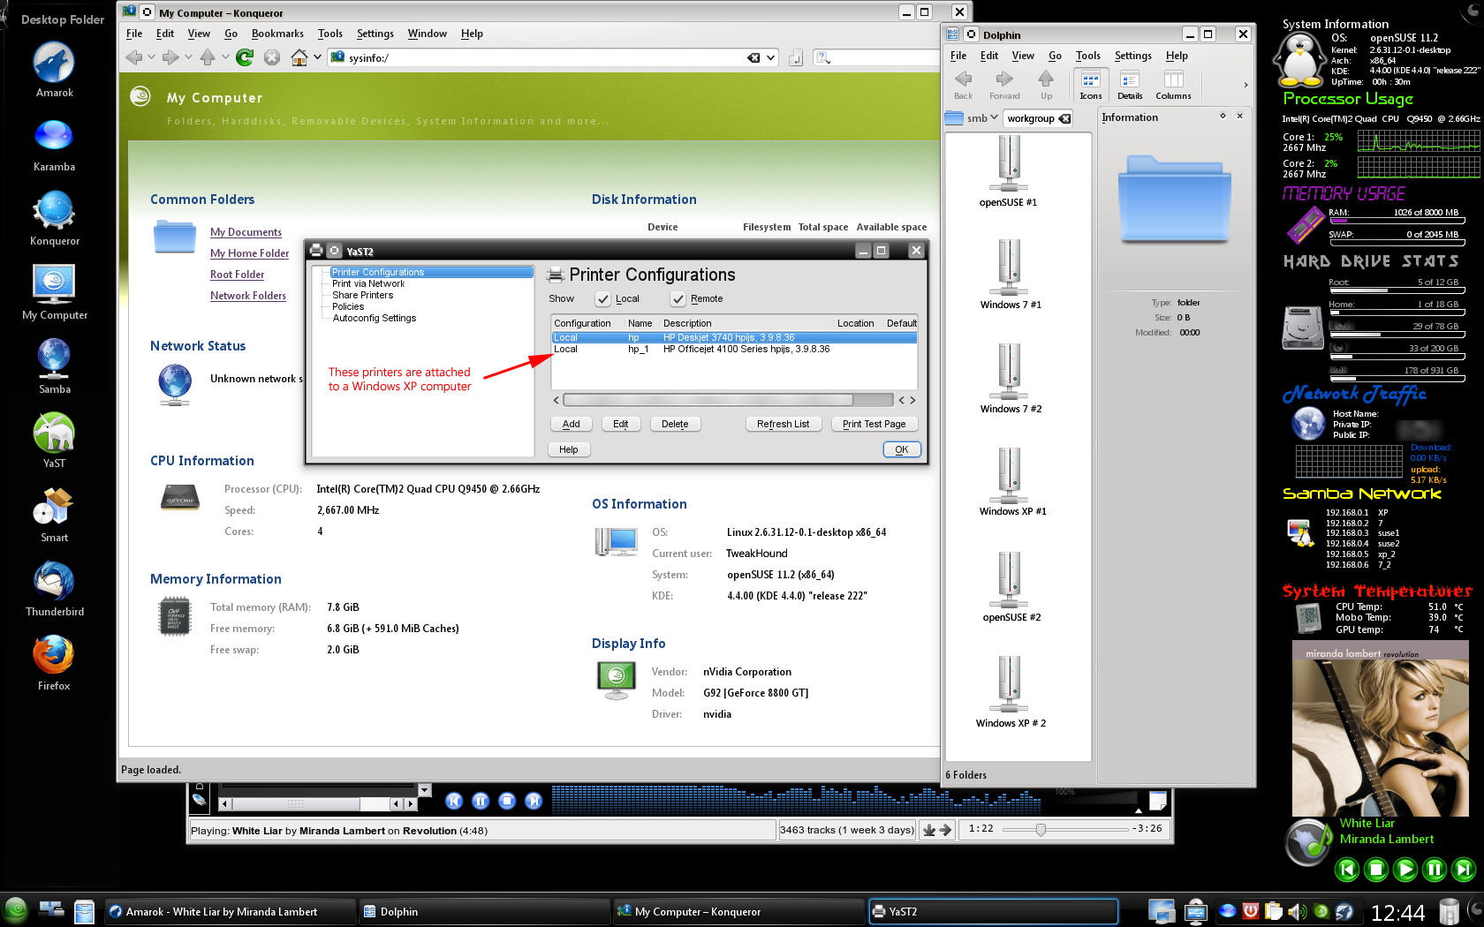1484x927 pixels.
Task: Click Delete printer button
Action: 675,425
